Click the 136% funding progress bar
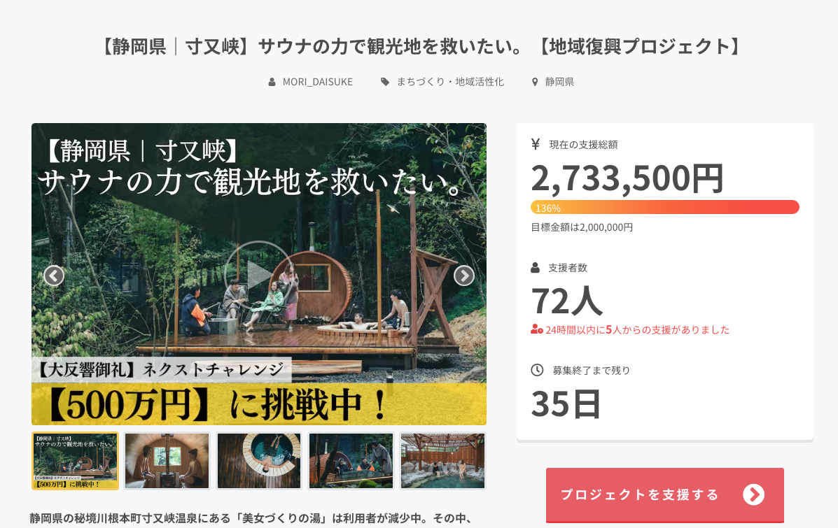838x528 pixels. [665, 207]
